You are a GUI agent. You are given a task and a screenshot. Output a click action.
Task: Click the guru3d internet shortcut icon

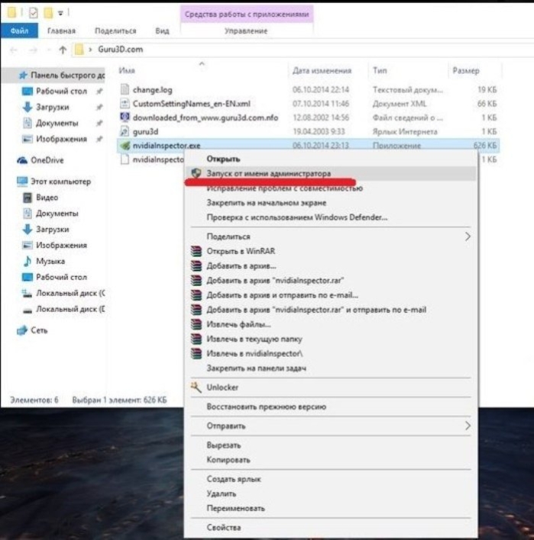[x=125, y=131]
